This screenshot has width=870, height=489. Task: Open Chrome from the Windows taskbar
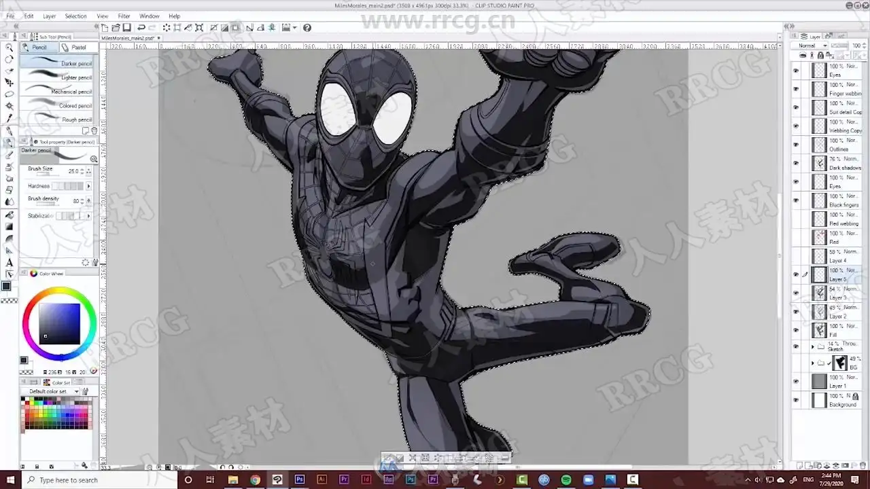255,479
